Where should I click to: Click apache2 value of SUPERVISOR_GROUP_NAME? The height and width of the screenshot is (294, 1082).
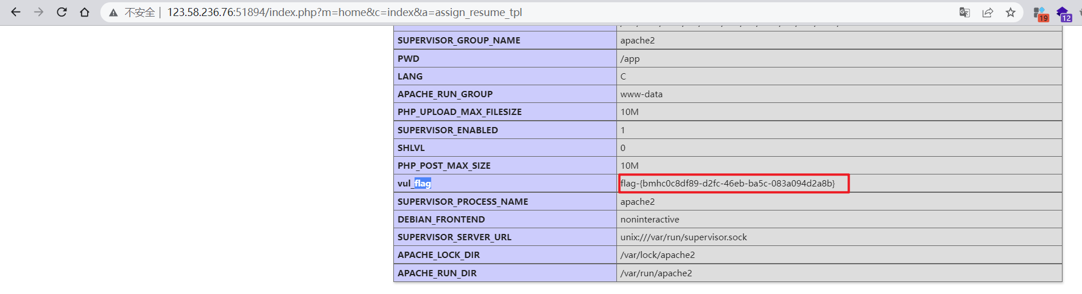(637, 40)
